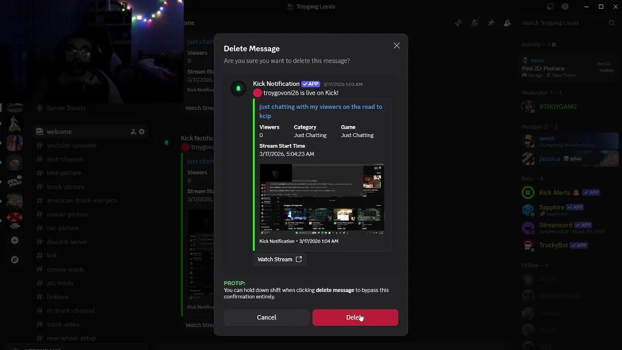
Task: Click create invite icon on welcome channel
Action: tap(133, 132)
